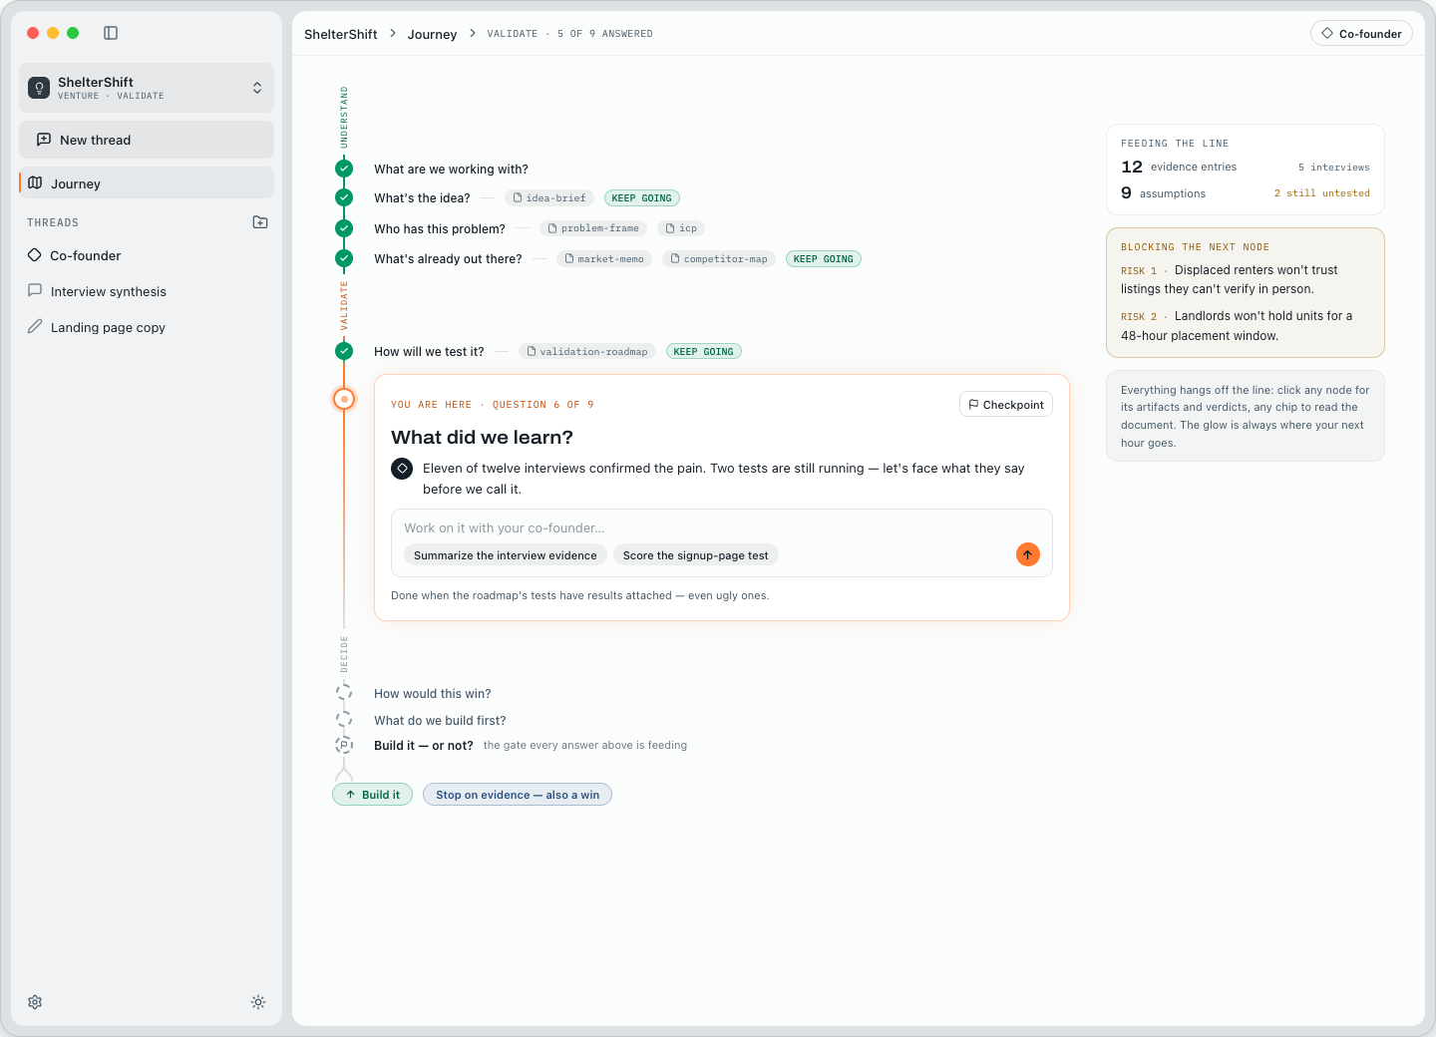Viewport: 1436px width, 1037px height.
Task: Select the 'What's already out there?' checkmark node
Action: pyautogui.click(x=344, y=258)
